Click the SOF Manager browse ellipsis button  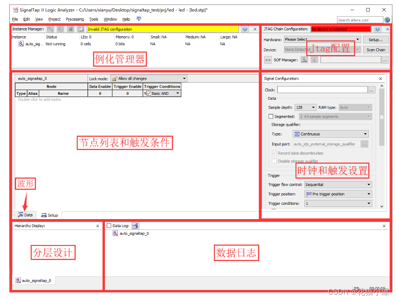click(385, 60)
